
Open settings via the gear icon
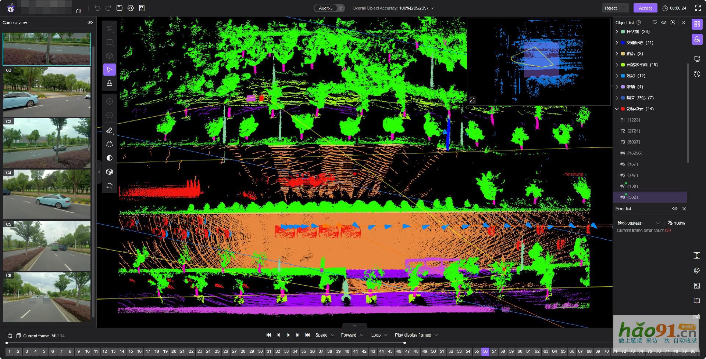pyautogui.click(x=131, y=8)
